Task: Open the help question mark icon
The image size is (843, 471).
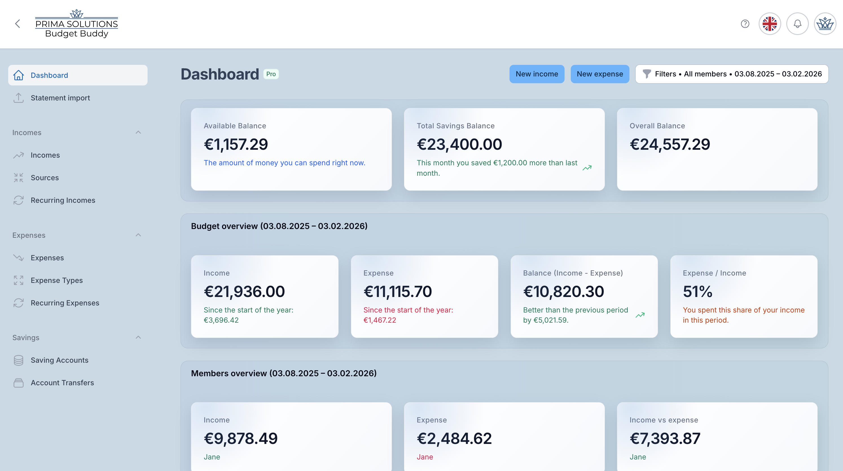Action: pos(745,24)
